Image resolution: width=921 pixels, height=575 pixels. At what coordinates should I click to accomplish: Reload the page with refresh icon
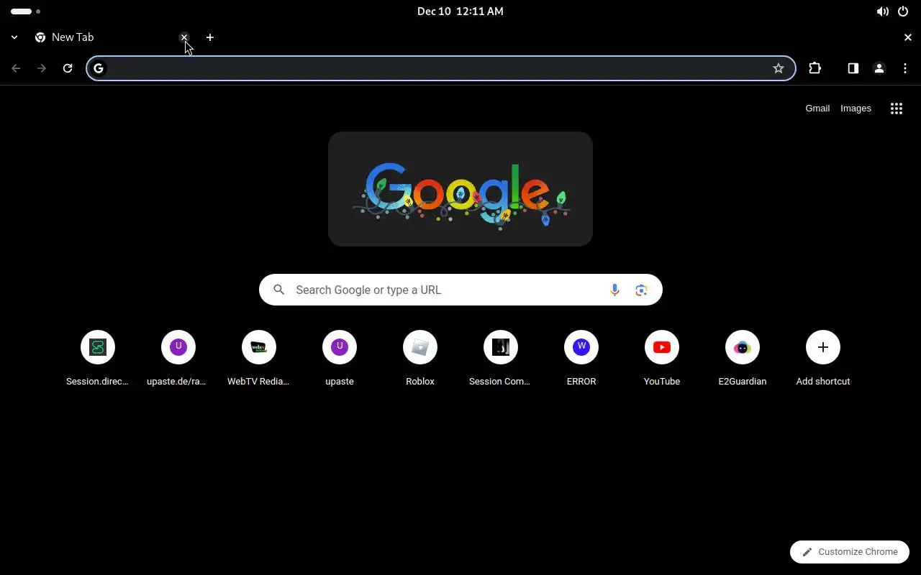(68, 68)
